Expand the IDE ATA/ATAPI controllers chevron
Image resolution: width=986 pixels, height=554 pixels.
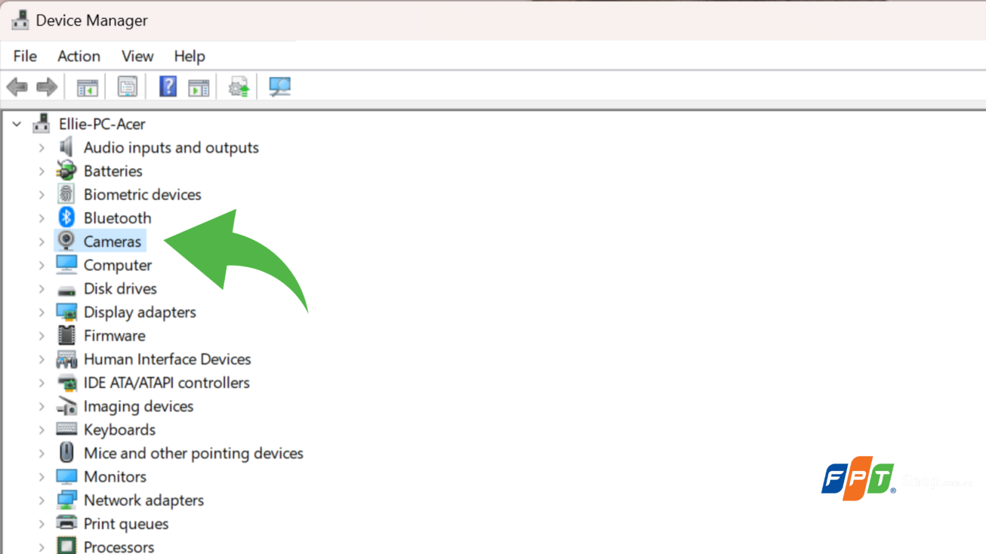click(x=41, y=383)
